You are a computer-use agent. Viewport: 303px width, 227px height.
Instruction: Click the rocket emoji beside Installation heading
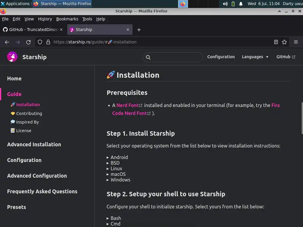tap(111, 75)
